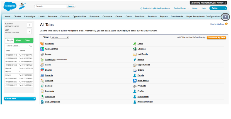Click phone number +919136001185
The image size is (231, 119).
point(27,68)
